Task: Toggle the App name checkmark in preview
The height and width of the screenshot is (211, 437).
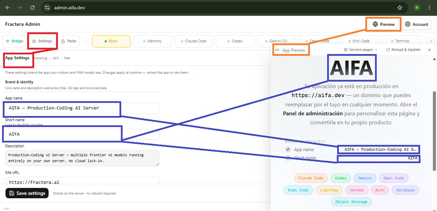Action: pyautogui.click(x=288, y=149)
